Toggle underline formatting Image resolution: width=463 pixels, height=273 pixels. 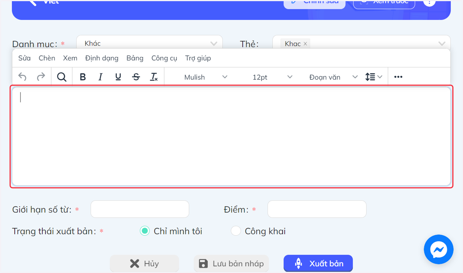coord(118,77)
